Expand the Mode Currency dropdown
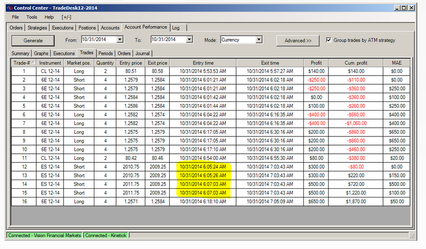Image resolution: width=426 pixels, height=249 pixels. tap(259, 40)
